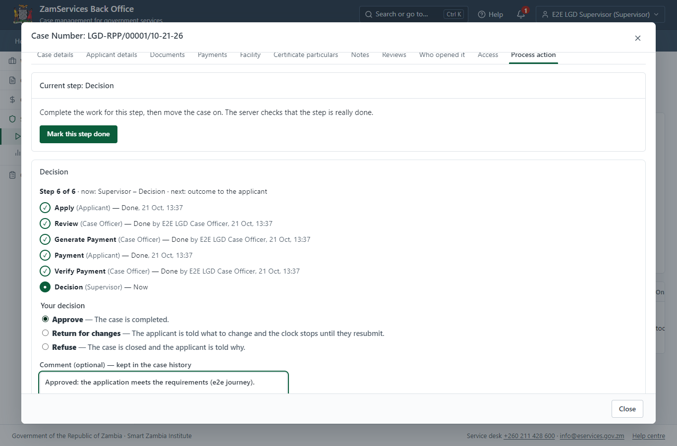Click the decision comment text box

tap(164, 383)
